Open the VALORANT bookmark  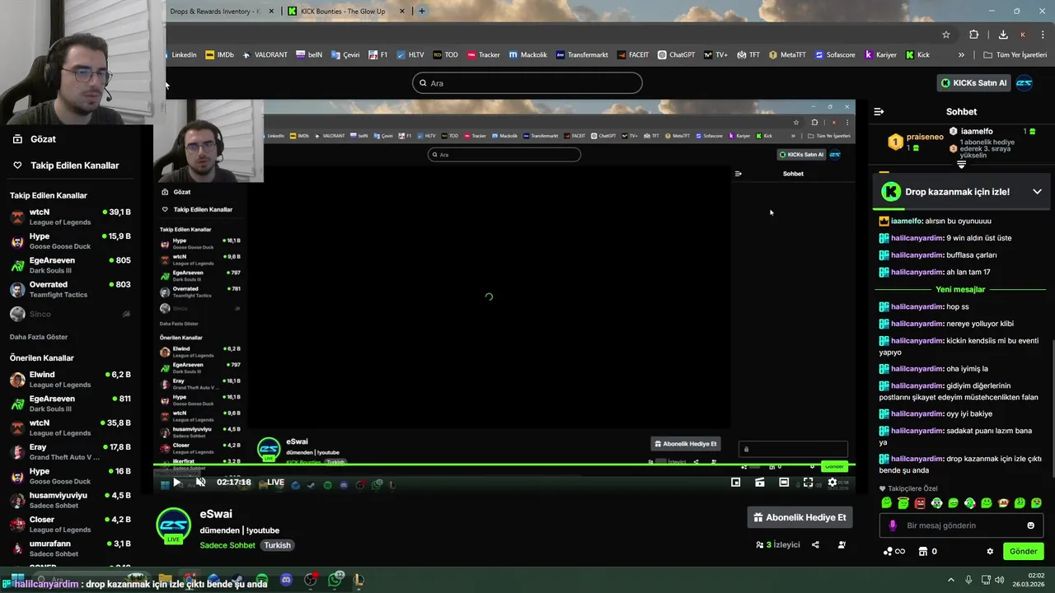[x=265, y=55]
